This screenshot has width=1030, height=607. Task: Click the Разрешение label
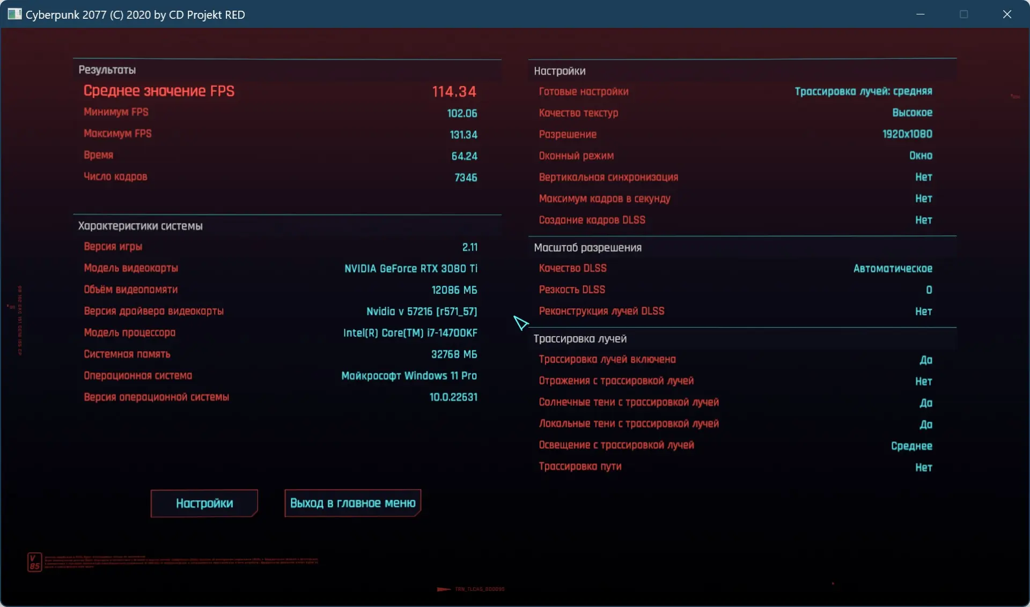568,134
